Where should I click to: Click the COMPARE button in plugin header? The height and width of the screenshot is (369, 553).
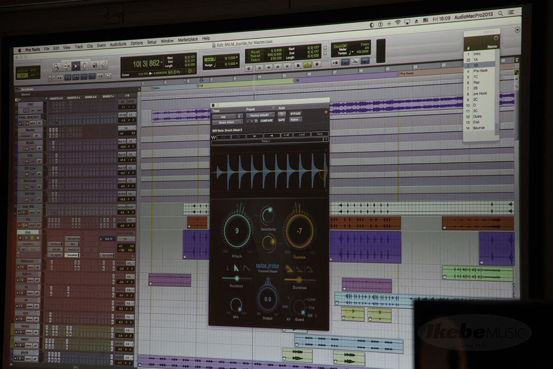(267, 121)
